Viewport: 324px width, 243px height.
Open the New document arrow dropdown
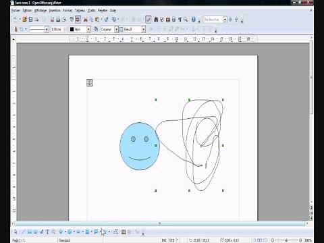pyautogui.click(x=19, y=20)
